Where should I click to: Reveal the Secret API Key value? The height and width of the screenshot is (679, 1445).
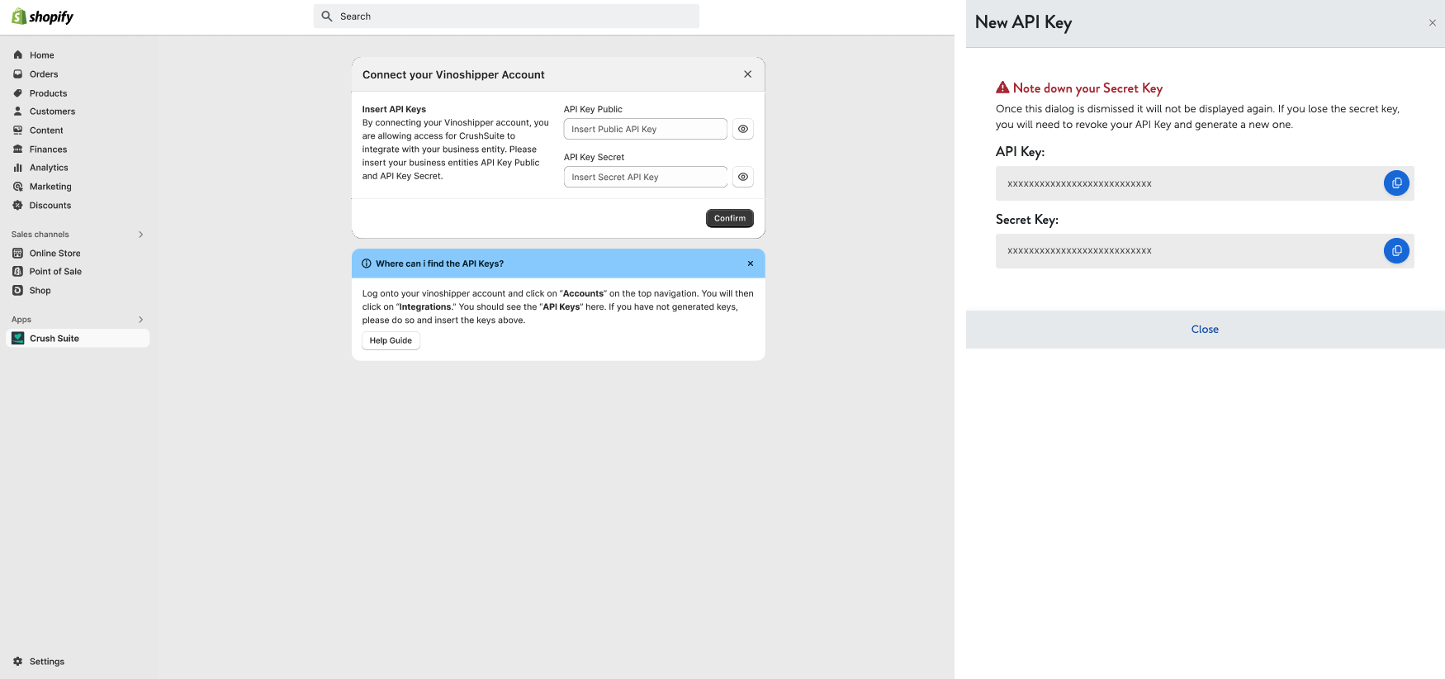[743, 177]
